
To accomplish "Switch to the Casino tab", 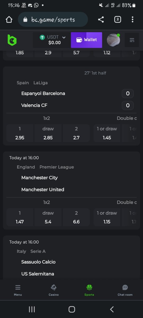I will click(x=54, y=290).
